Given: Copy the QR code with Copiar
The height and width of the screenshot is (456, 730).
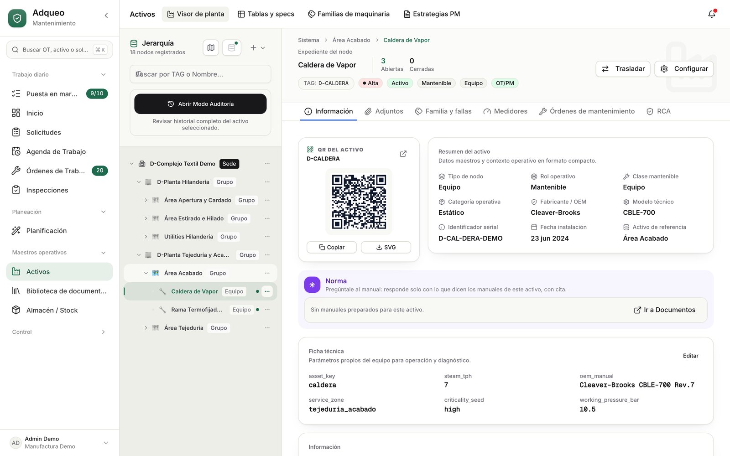Looking at the screenshot, I should pyautogui.click(x=332, y=247).
